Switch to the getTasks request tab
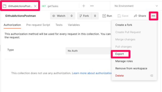The image size is (162, 92). pos(50,6)
